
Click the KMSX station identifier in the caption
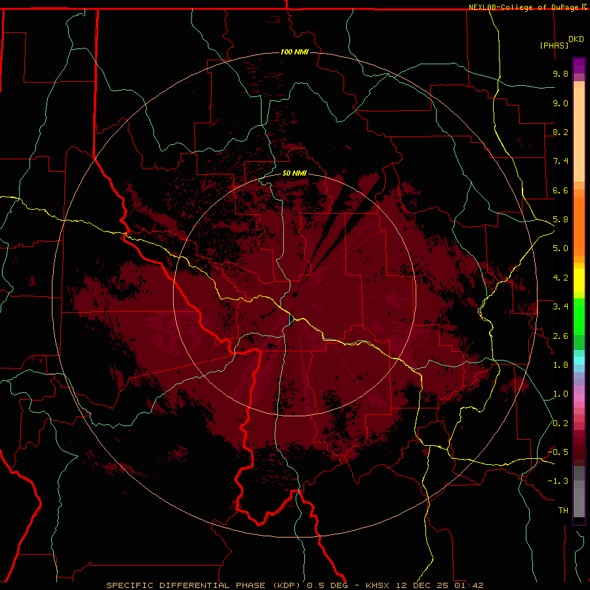coord(378,585)
